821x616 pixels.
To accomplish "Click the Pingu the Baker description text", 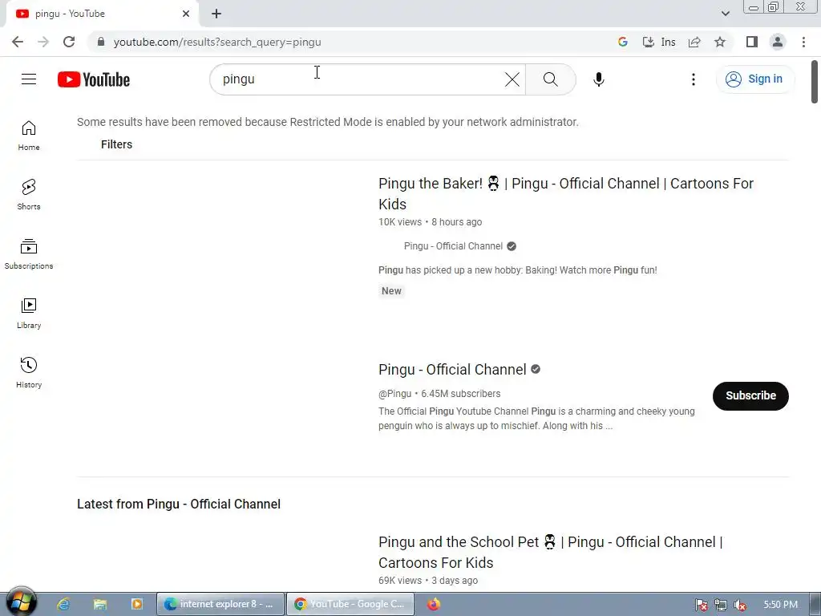I will (x=518, y=270).
